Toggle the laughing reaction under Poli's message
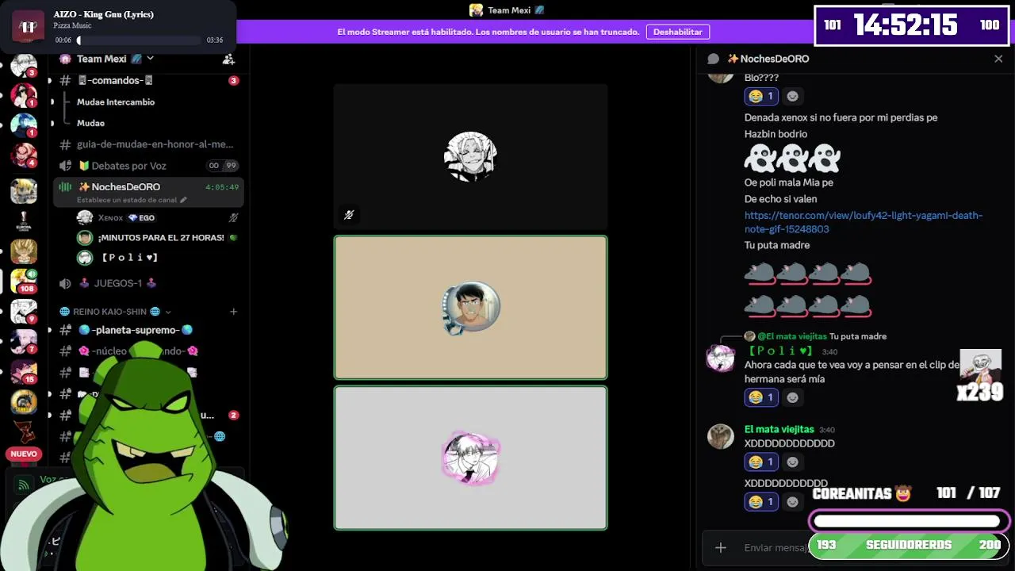The width and height of the screenshot is (1015, 571). 761,397
